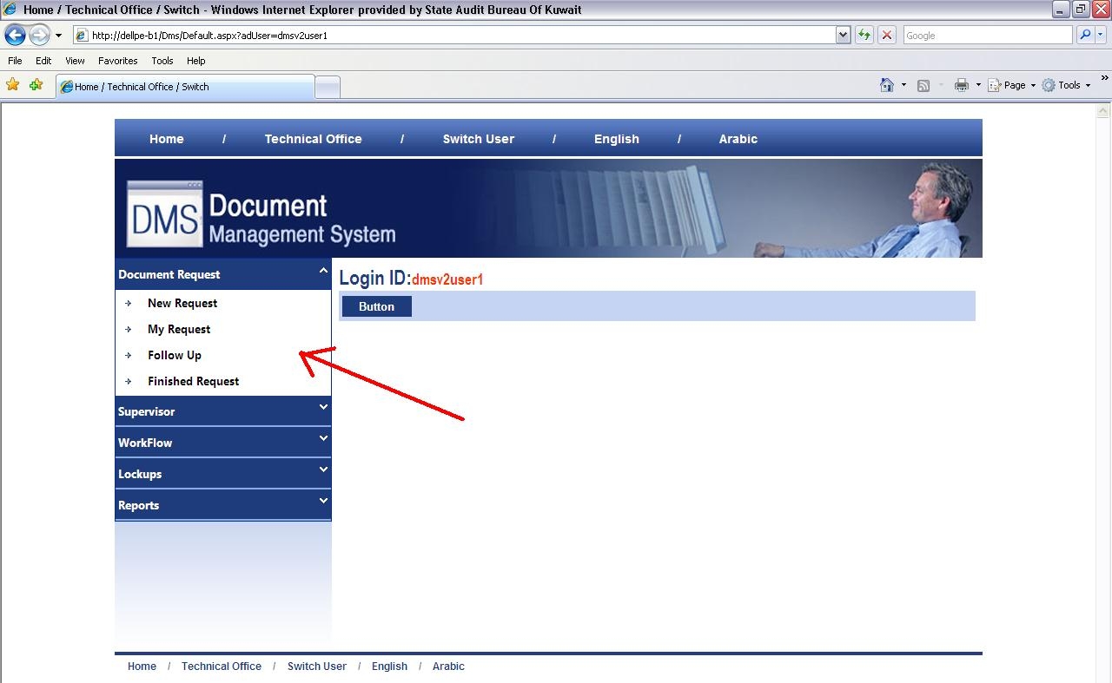Image resolution: width=1112 pixels, height=683 pixels.
Task: Expand the WorkFlow section chevron
Action: click(x=323, y=438)
